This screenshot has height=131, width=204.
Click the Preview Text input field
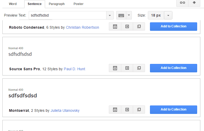point(67,15)
